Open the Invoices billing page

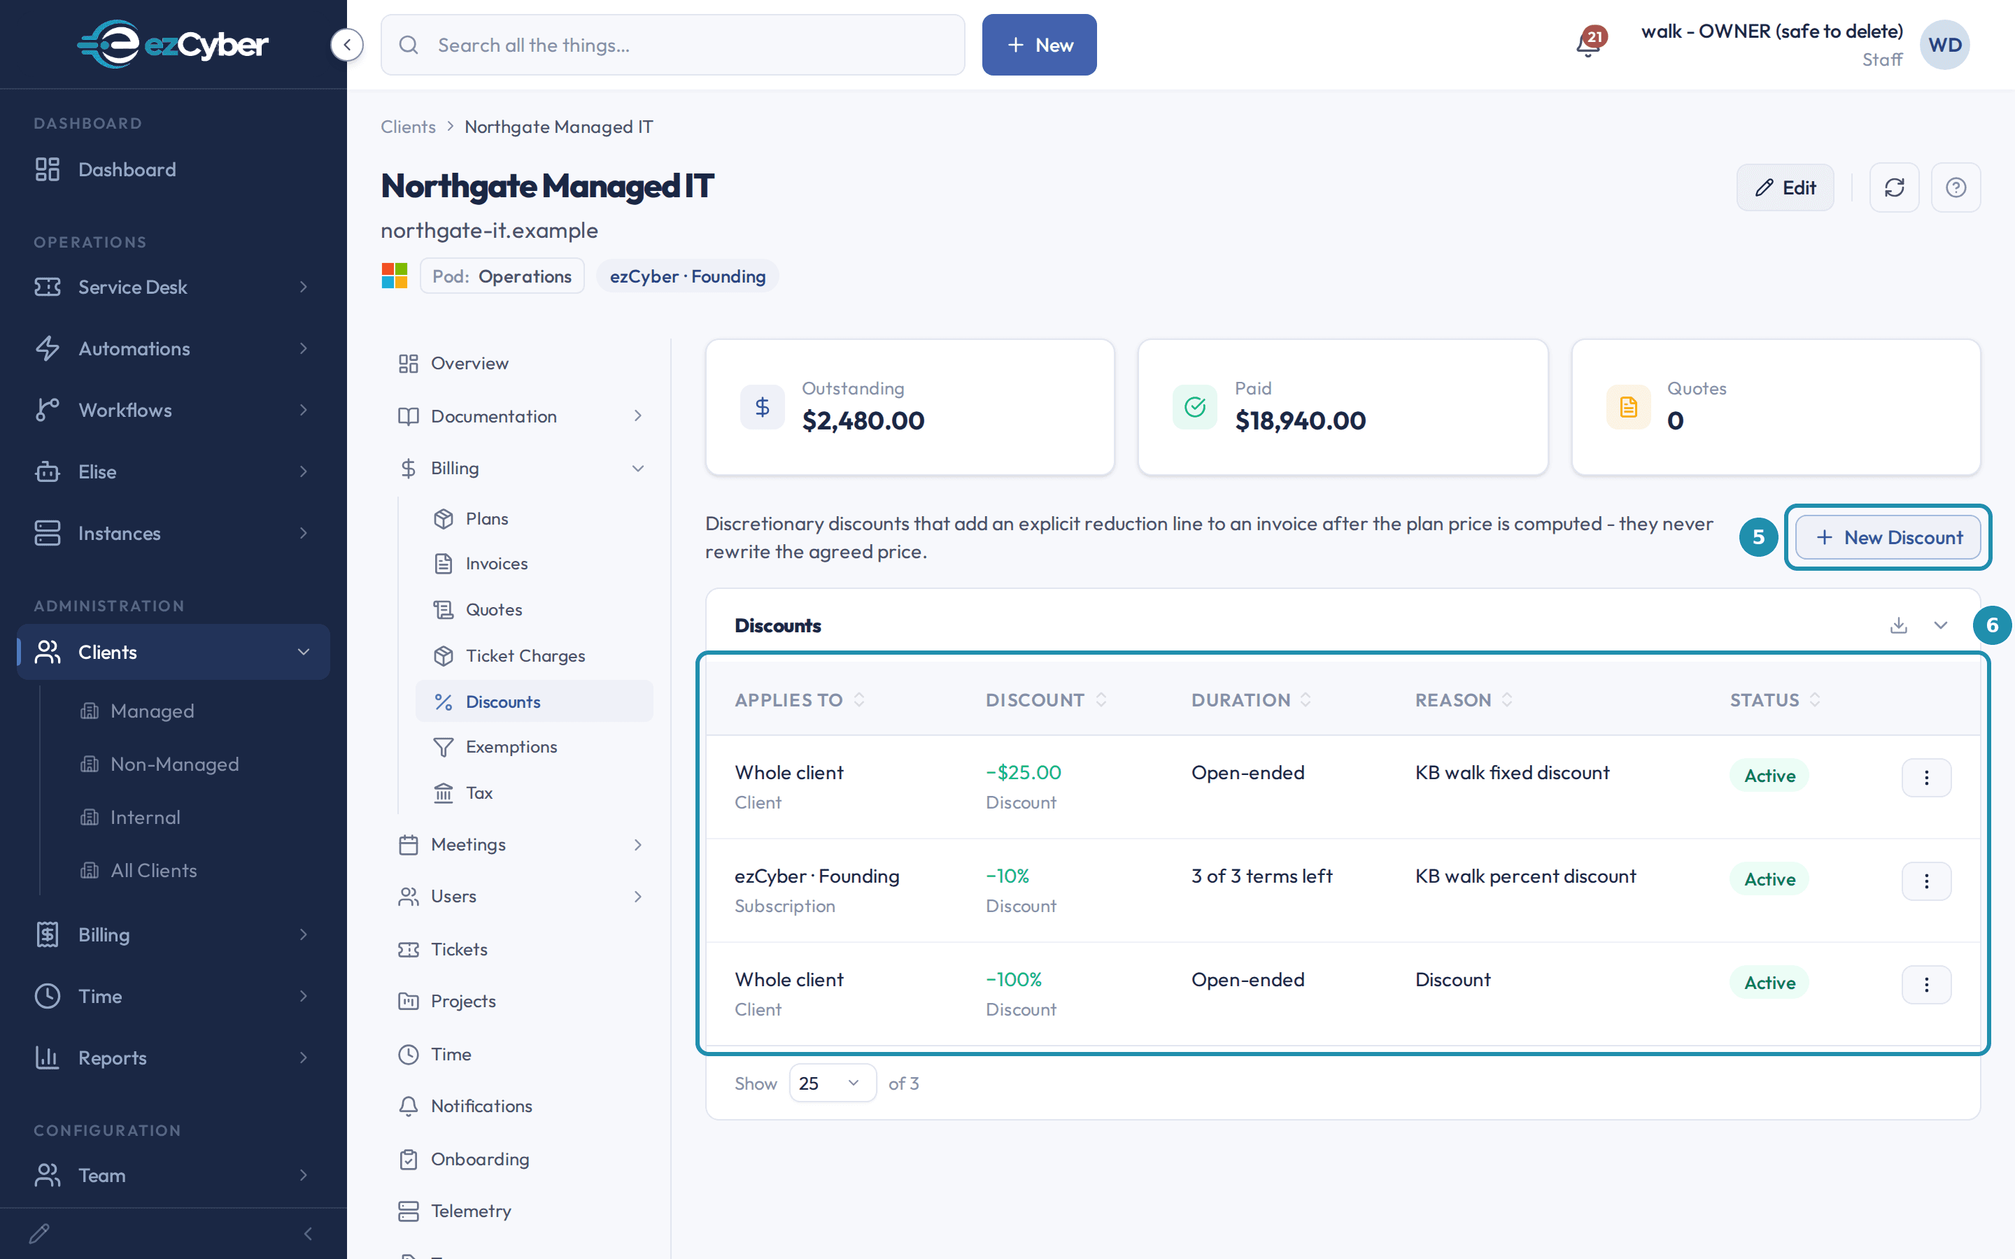click(x=535, y=564)
